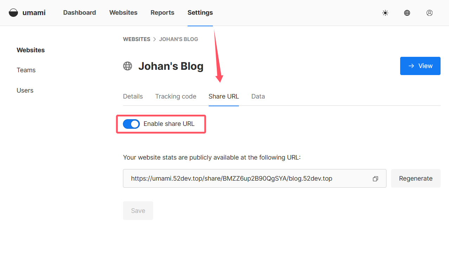
Task: Open Websites in the top navigation bar
Action: tap(123, 13)
